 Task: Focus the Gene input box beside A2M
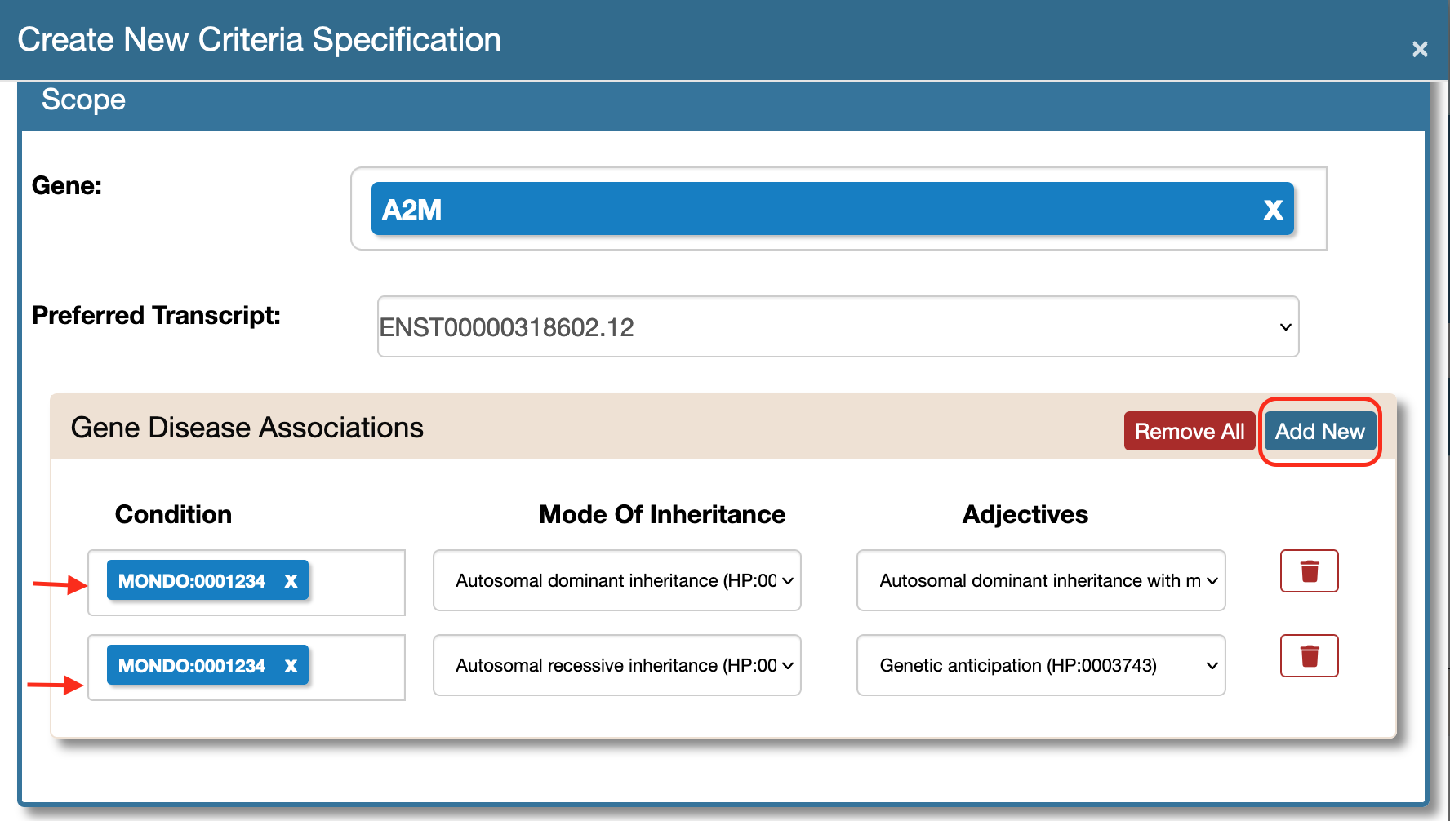(x=1310, y=209)
